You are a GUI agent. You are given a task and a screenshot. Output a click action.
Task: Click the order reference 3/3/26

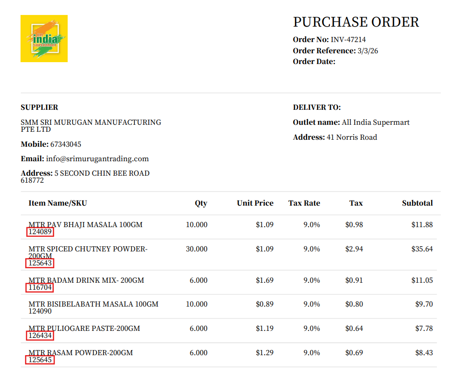pos(368,51)
